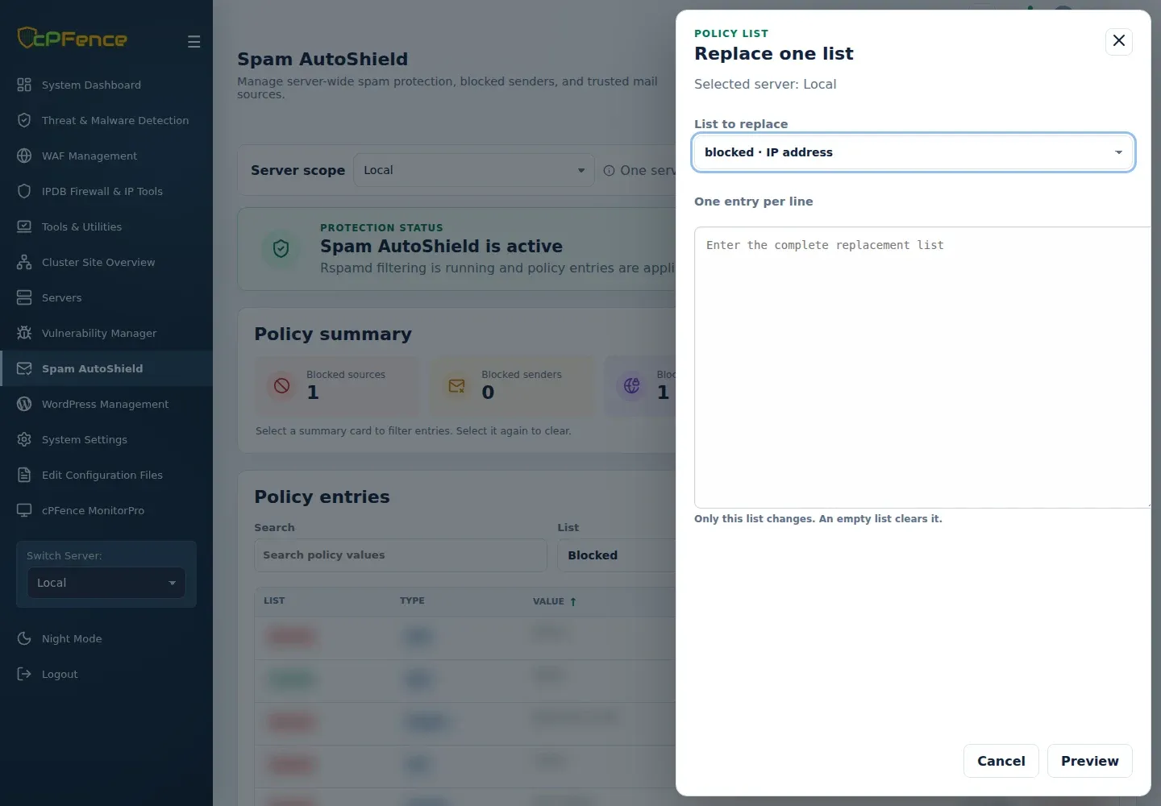This screenshot has width=1161, height=806.
Task: Click the Threat & Malware Detection shield icon
Action: click(24, 120)
